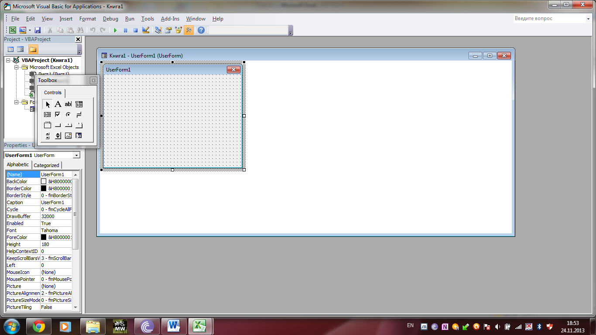The width and height of the screenshot is (596, 335).
Task: Select the ComboBox control in the Toolbox
Action: pos(79,104)
